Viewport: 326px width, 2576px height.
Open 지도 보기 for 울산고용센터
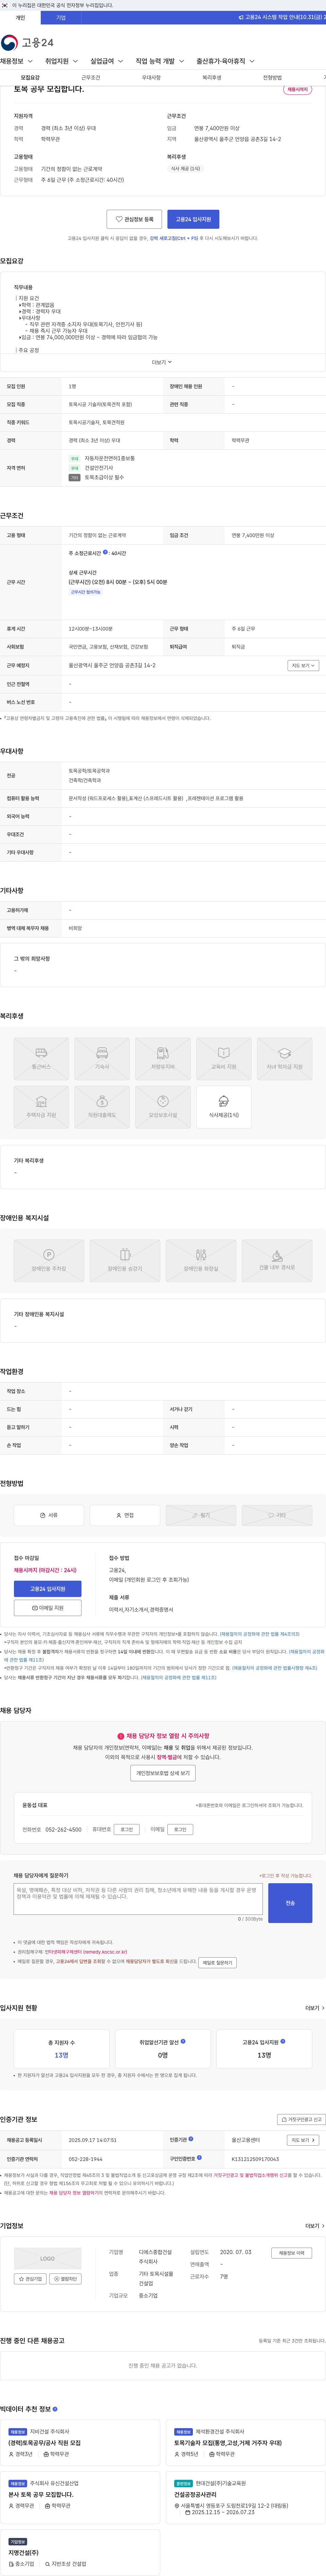pyautogui.click(x=303, y=2140)
